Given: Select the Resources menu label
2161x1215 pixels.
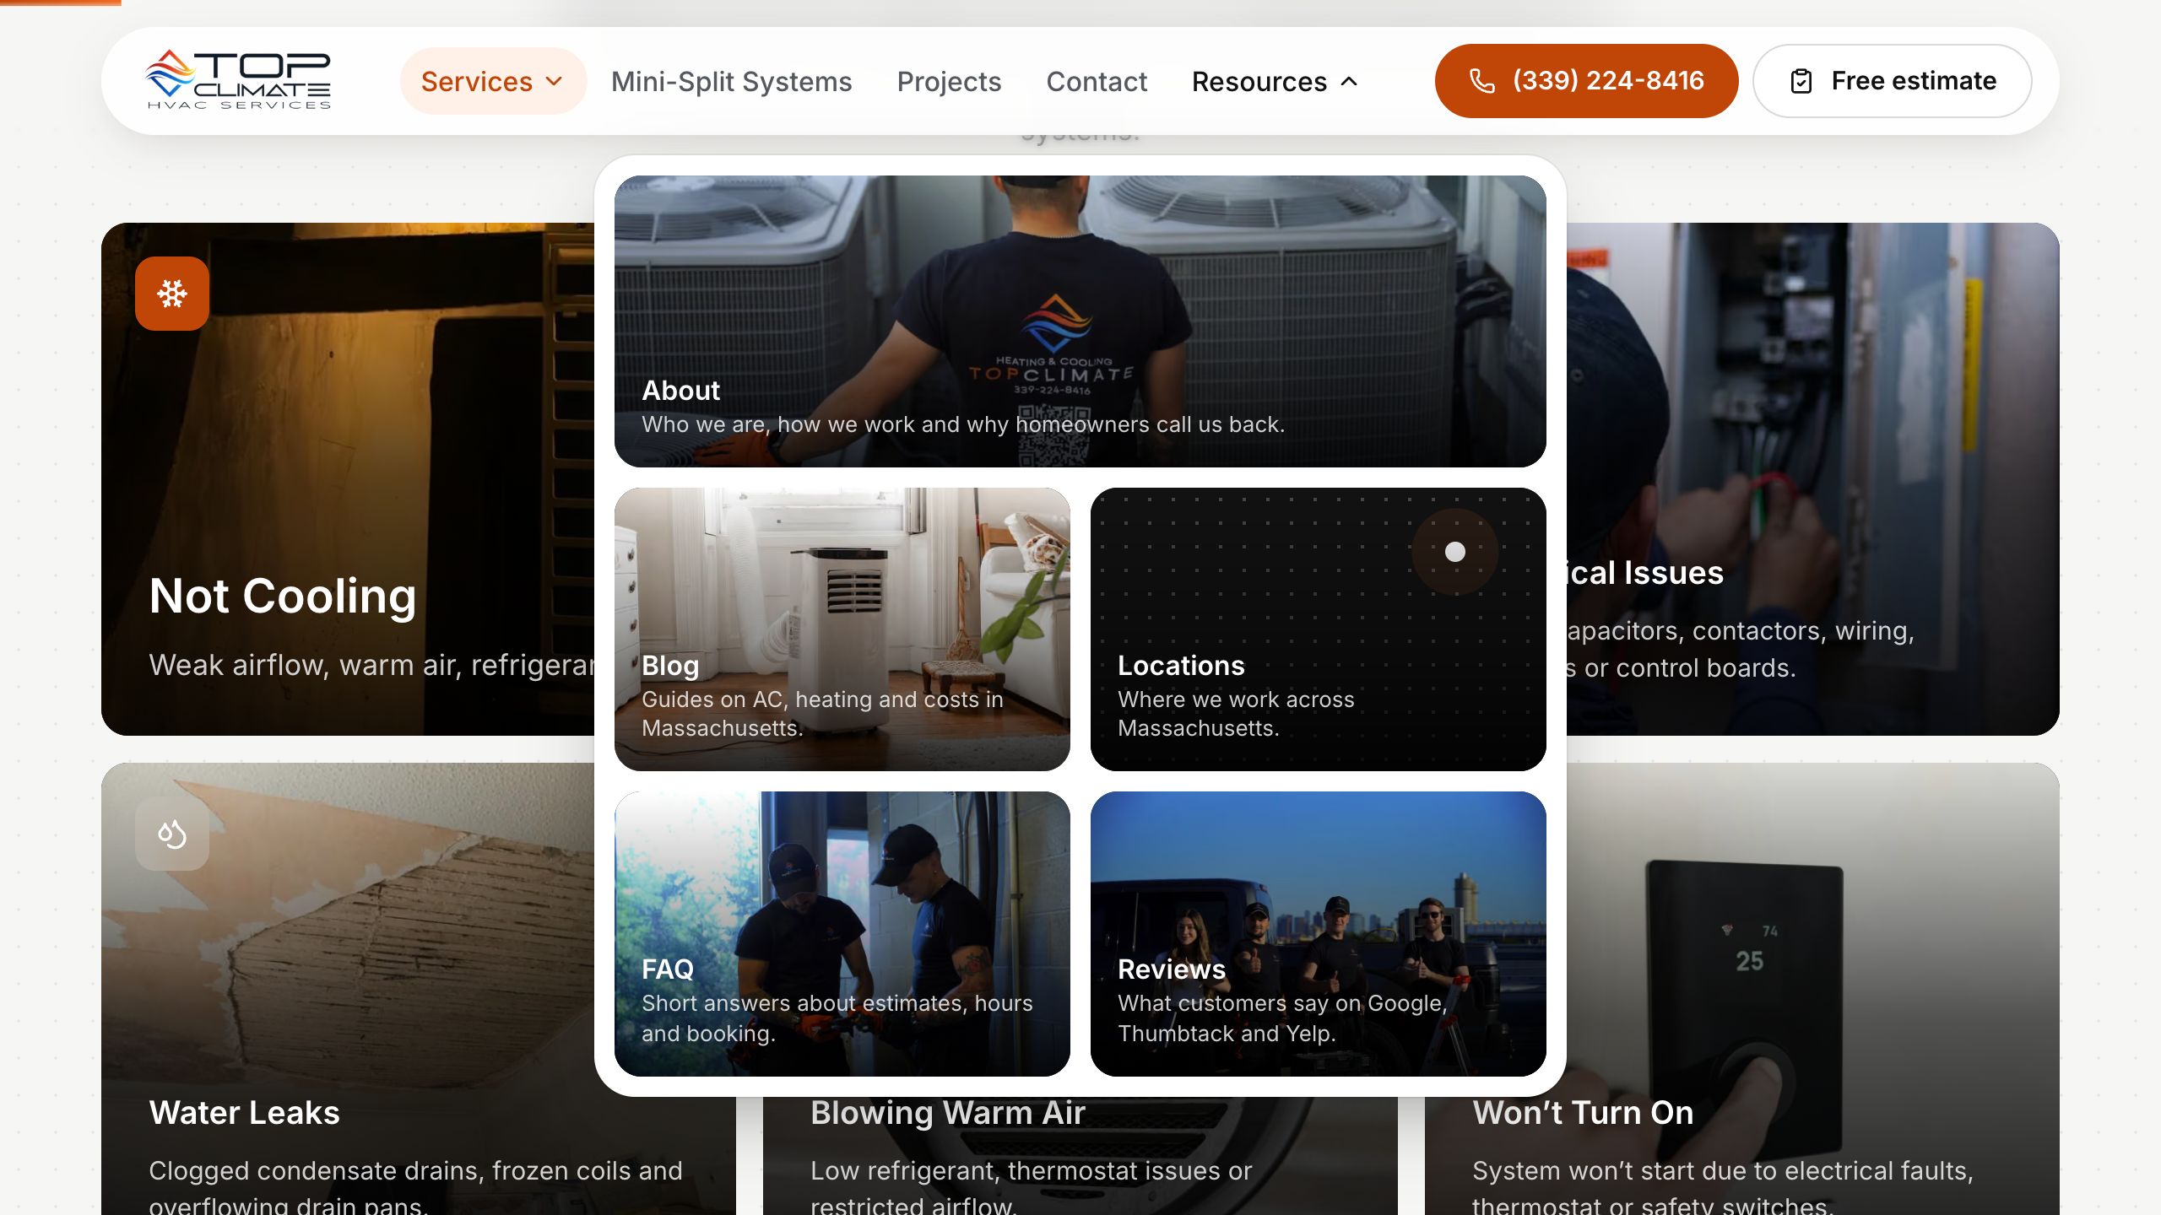Looking at the screenshot, I should (1259, 81).
